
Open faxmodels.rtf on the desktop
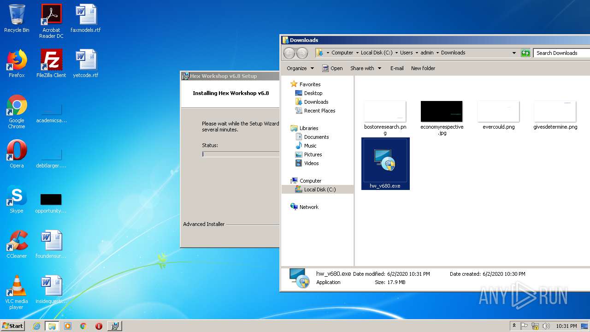86,18
